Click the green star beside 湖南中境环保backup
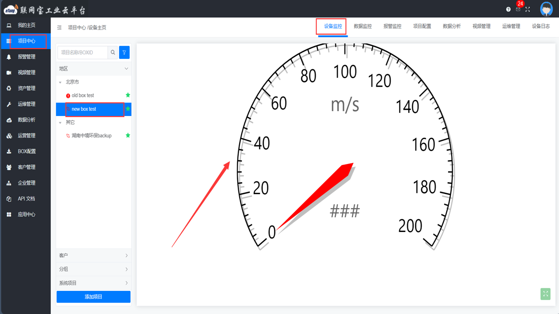559x314 pixels. tap(128, 135)
